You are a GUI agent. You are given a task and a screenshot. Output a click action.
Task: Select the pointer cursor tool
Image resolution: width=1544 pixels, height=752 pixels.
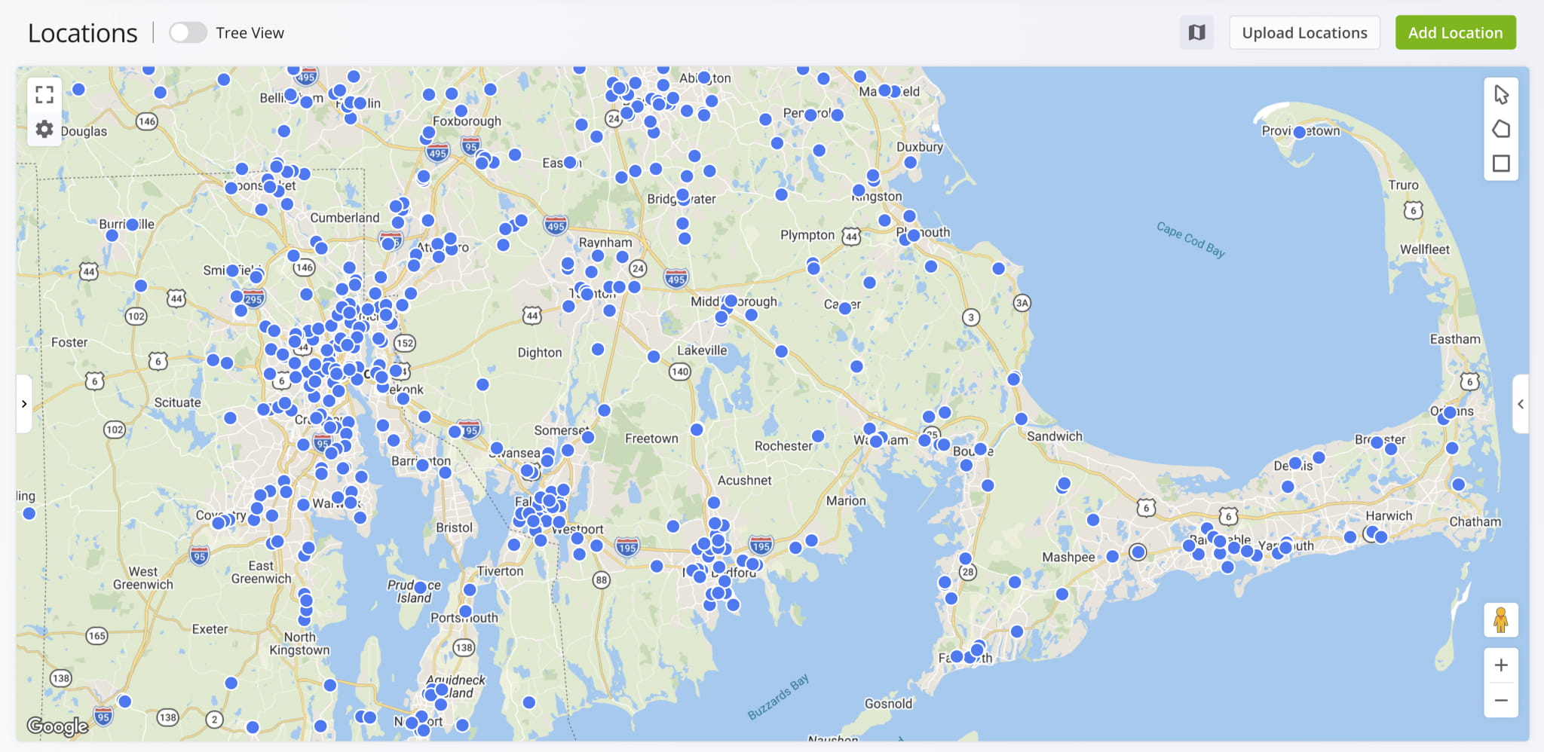[1500, 94]
